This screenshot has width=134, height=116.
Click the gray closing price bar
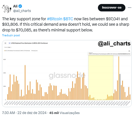click(120, 87)
